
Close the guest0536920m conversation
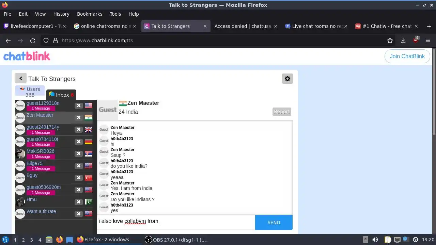coord(79,190)
